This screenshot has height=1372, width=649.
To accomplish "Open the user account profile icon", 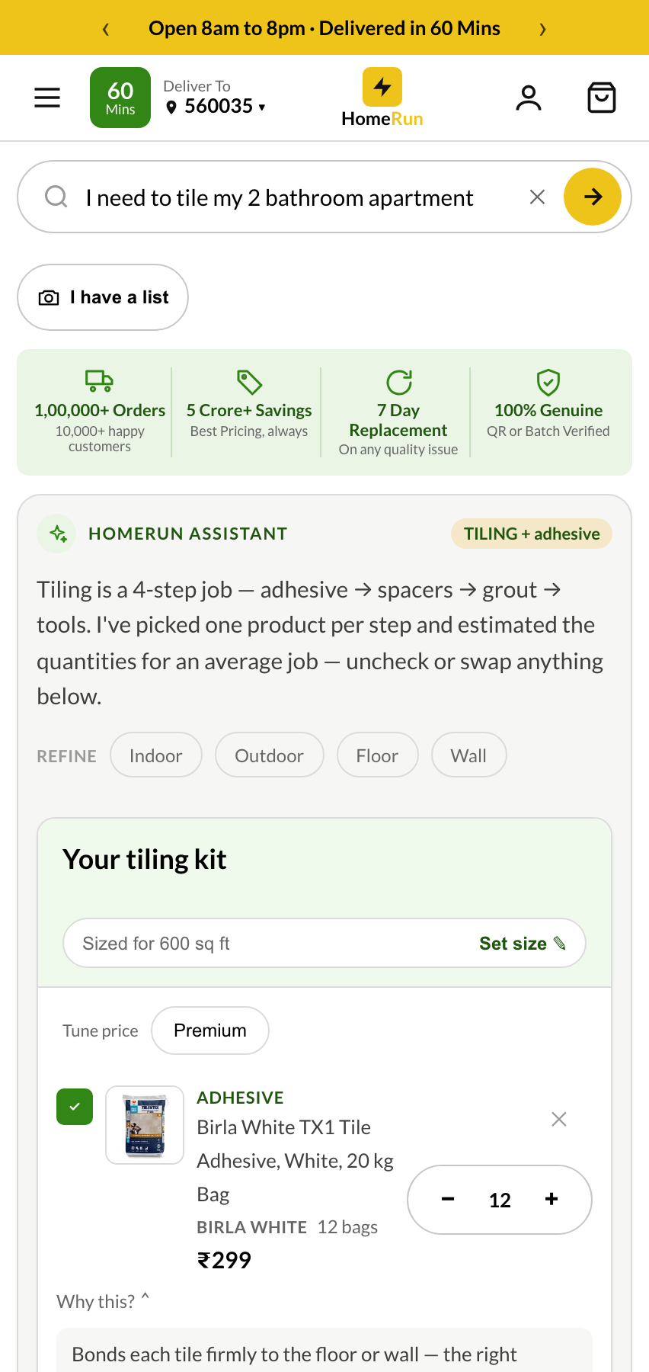I will point(529,98).
